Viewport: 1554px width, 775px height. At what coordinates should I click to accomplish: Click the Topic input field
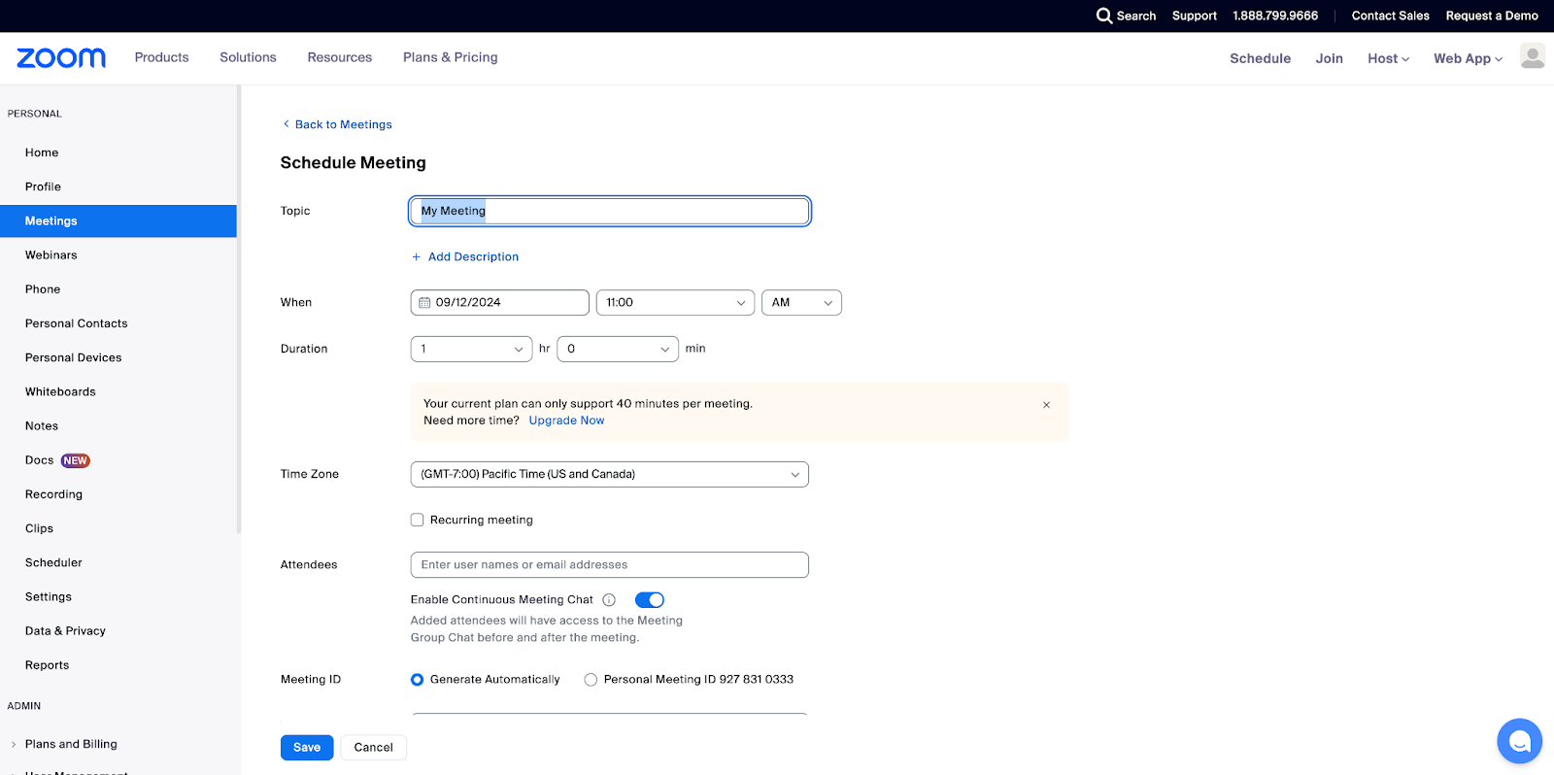point(610,211)
